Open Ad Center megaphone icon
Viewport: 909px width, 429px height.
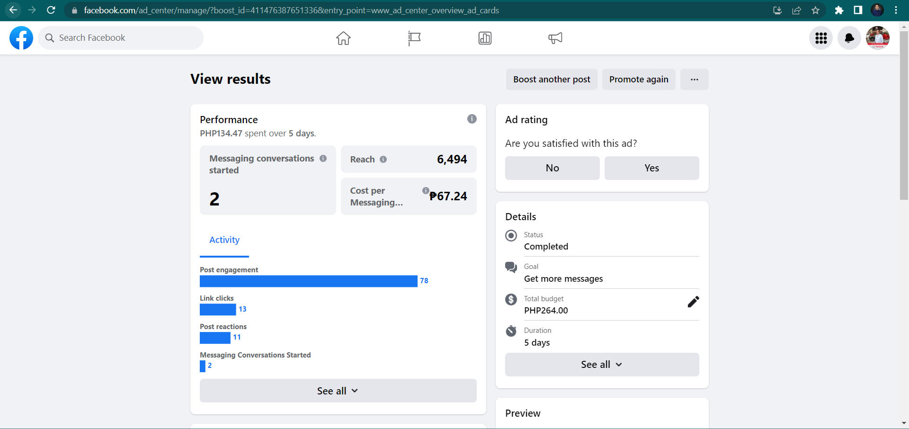pyautogui.click(x=555, y=38)
